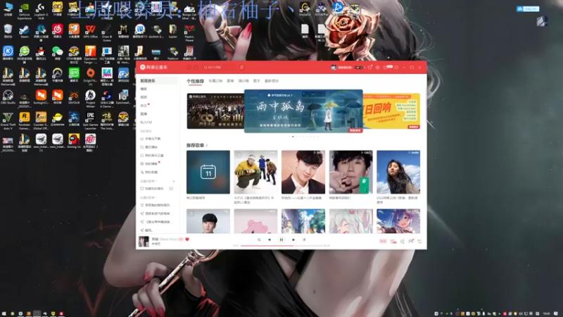563x317 pixels.
Task: Add a new playlist with plus icon
Action: [x=174, y=181]
